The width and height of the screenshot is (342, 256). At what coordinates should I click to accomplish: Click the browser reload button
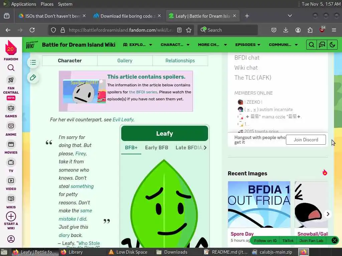coord(32,30)
